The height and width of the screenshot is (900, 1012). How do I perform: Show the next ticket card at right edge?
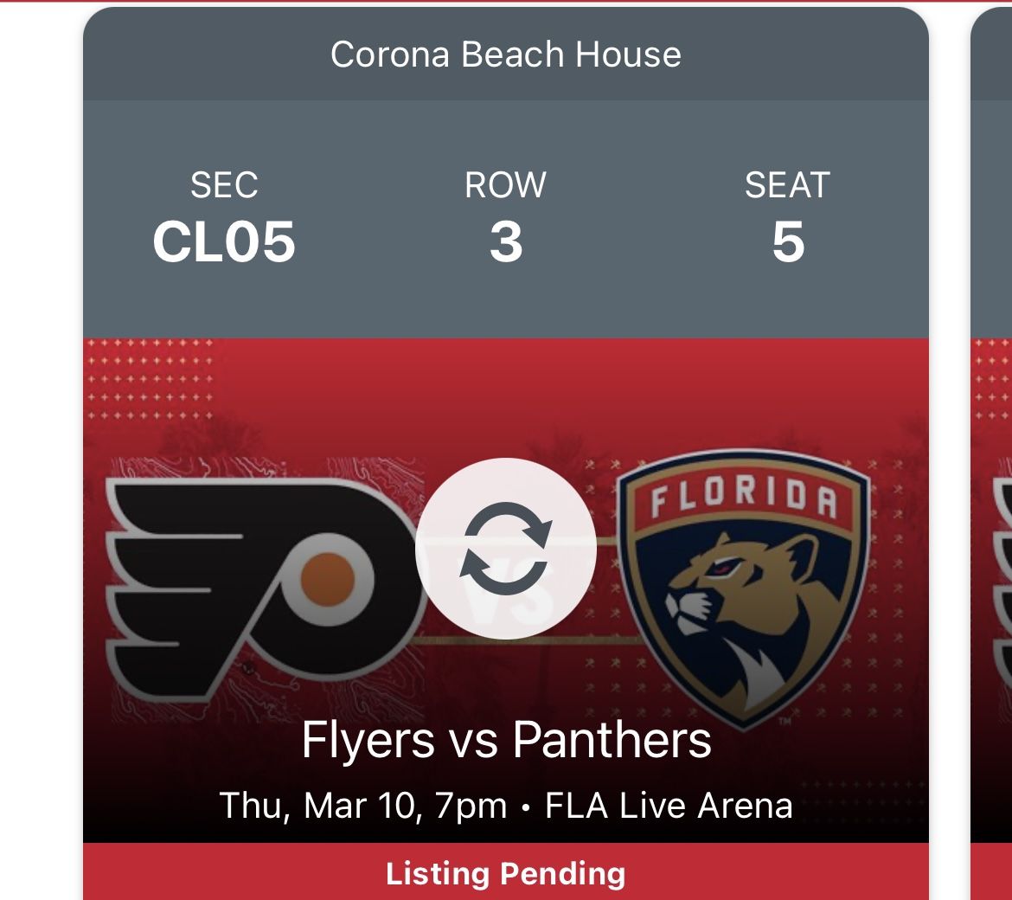coord(993,519)
